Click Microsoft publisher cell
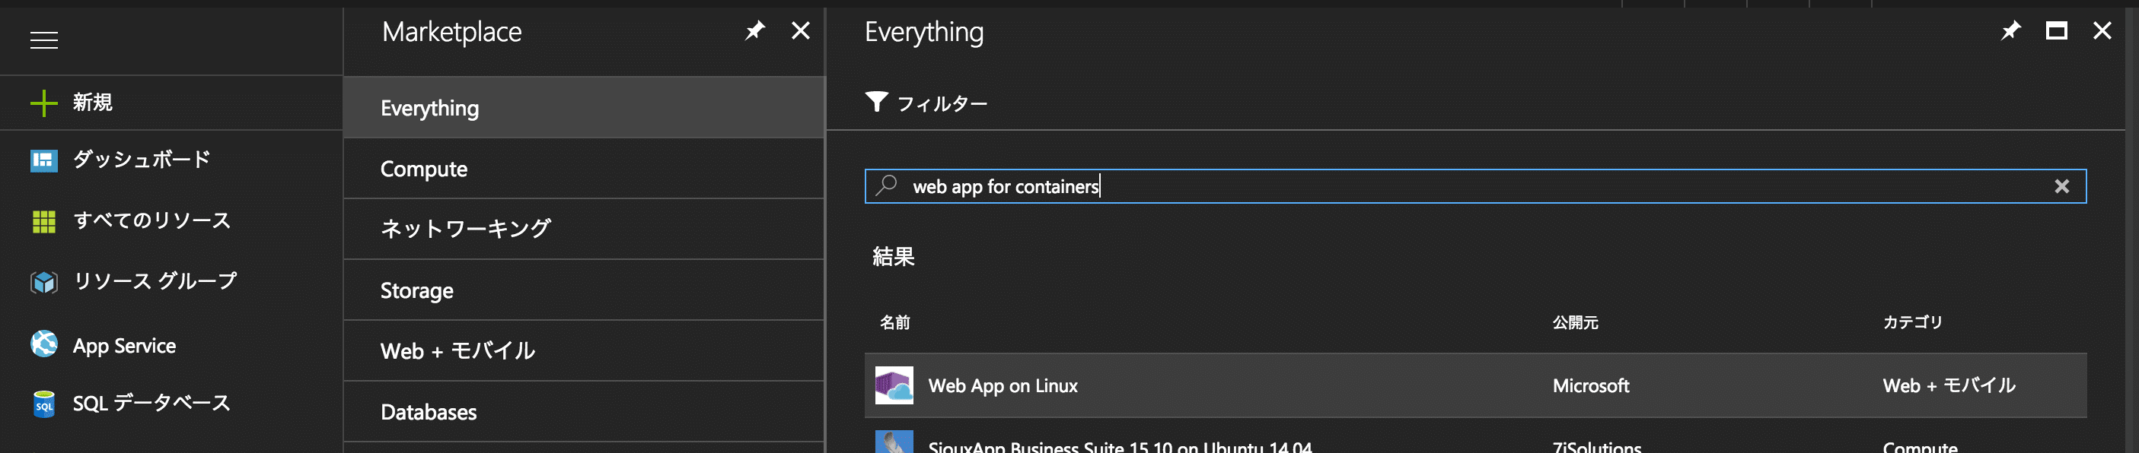The height and width of the screenshot is (453, 2139). click(1590, 386)
